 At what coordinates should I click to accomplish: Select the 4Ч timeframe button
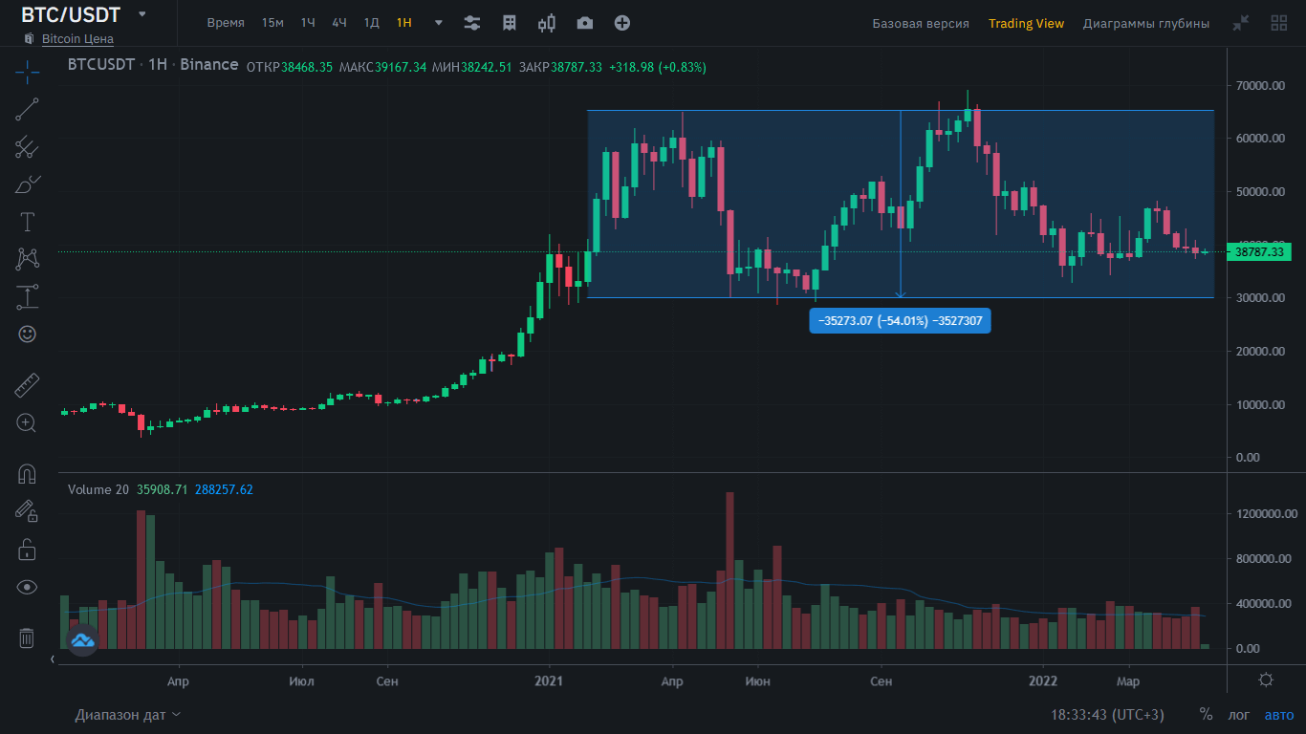pos(339,23)
